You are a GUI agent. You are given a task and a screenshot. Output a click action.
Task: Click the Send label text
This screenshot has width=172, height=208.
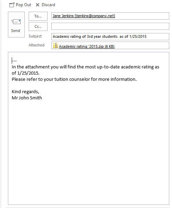click(x=16, y=31)
